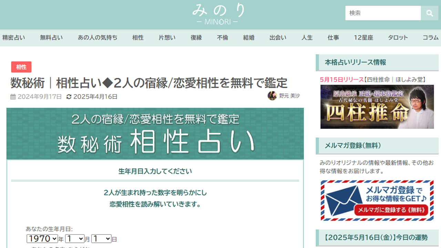441x248 pixels.
Task: Open the 仕事 menu item
Action: point(333,38)
